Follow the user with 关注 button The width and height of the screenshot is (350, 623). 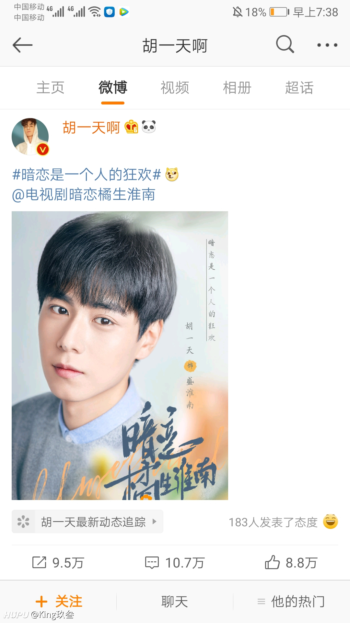point(59,601)
